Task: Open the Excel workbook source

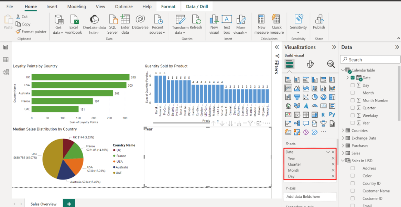Action: pos(74,21)
